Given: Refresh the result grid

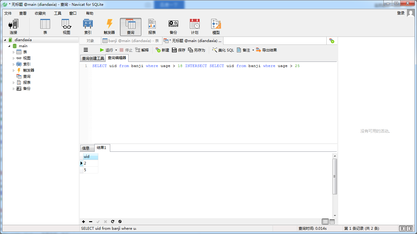Looking at the screenshot, I should click(x=113, y=222).
